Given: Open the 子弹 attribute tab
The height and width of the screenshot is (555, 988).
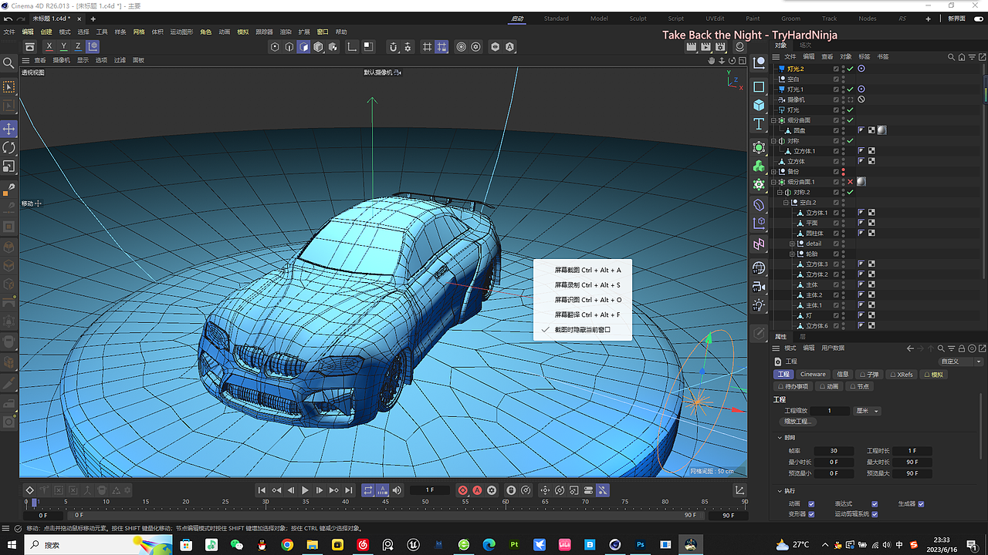Looking at the screenshot, I should pyautogui.click(x=870, y=375).
